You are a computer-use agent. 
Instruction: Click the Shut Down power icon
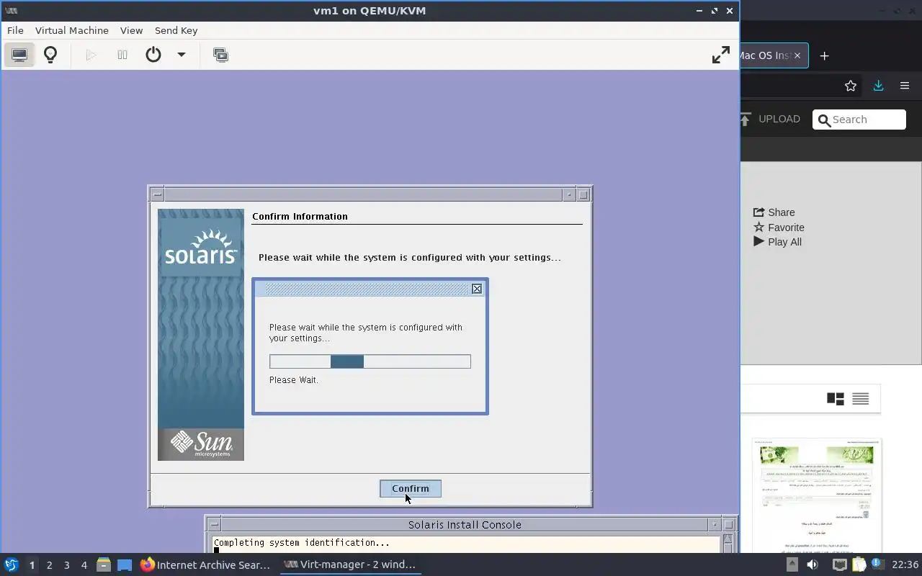(153, 55)
